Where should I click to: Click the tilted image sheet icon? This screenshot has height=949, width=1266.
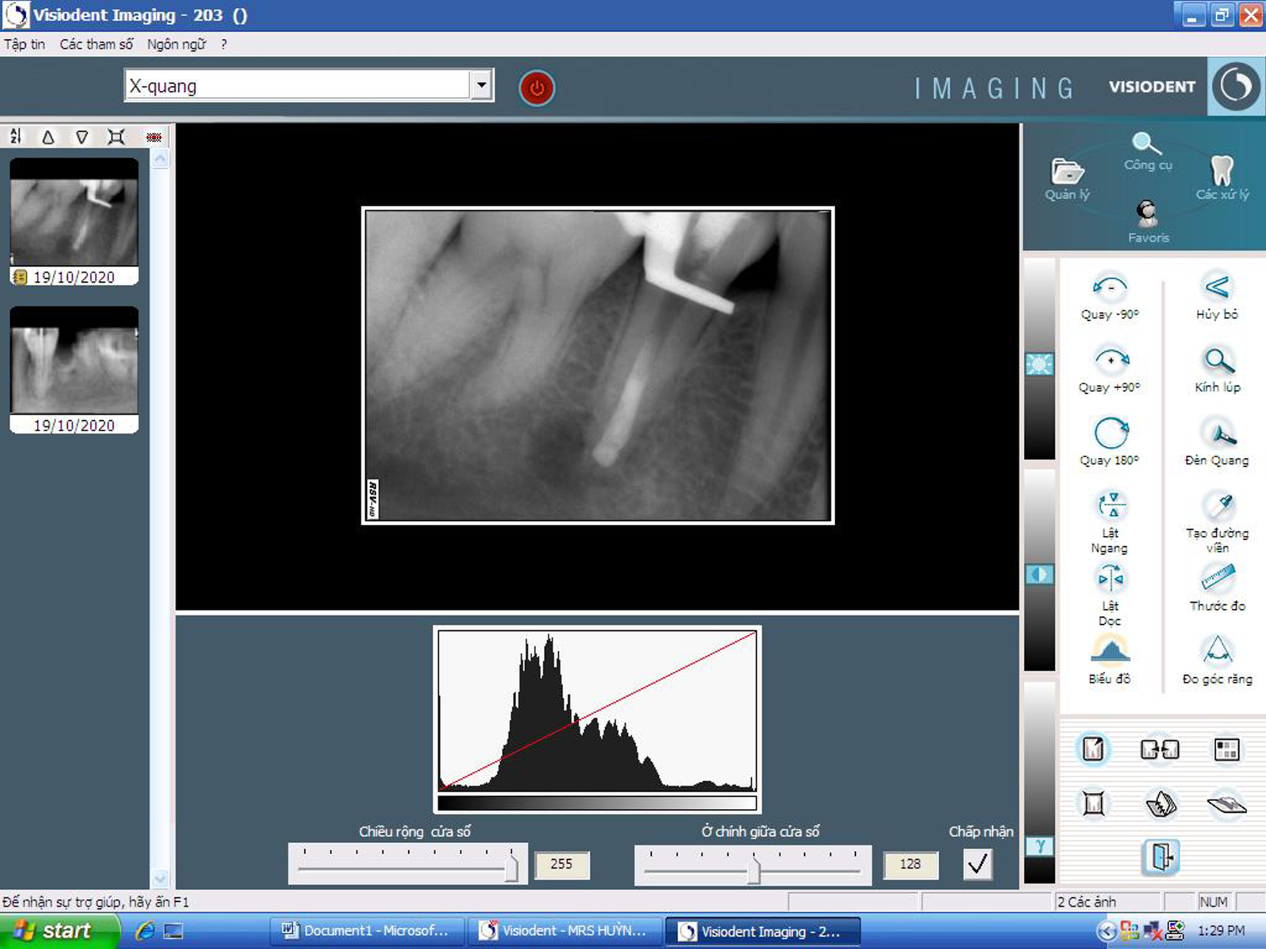coord(1160,804)
